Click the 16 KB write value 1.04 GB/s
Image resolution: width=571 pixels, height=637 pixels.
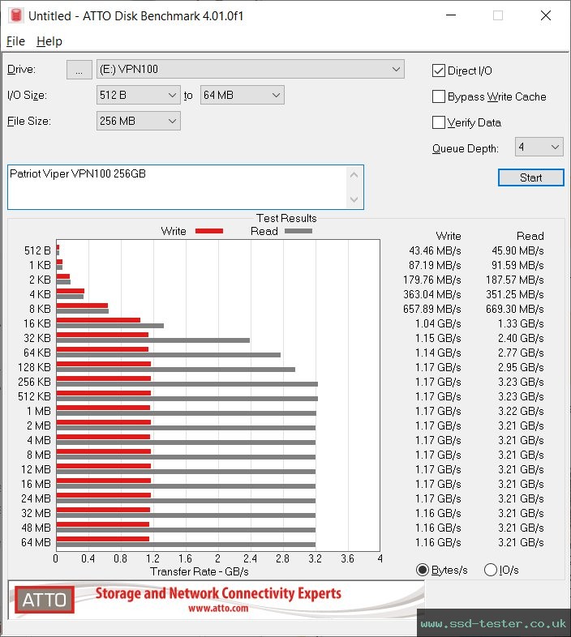[x=438, y=324]
